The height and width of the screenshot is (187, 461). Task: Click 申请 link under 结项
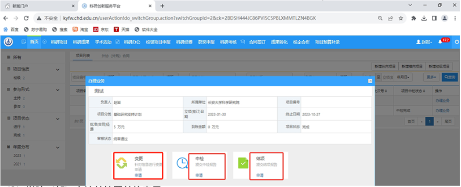(x=260, y=175)
